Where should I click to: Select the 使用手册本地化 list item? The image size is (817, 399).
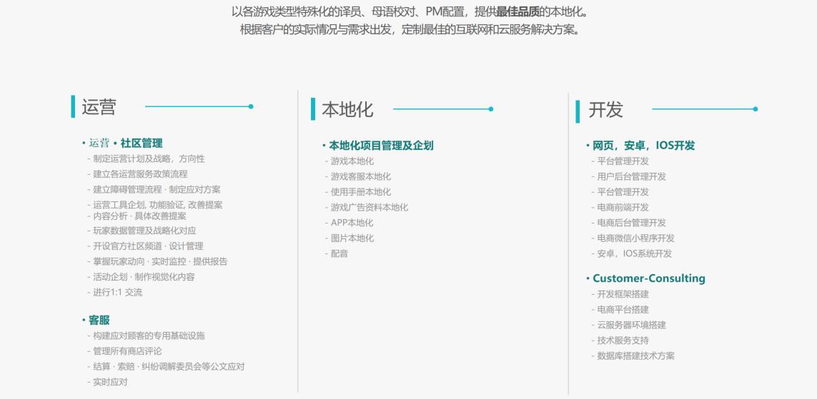pyautogui.click(x=361, y=192)
